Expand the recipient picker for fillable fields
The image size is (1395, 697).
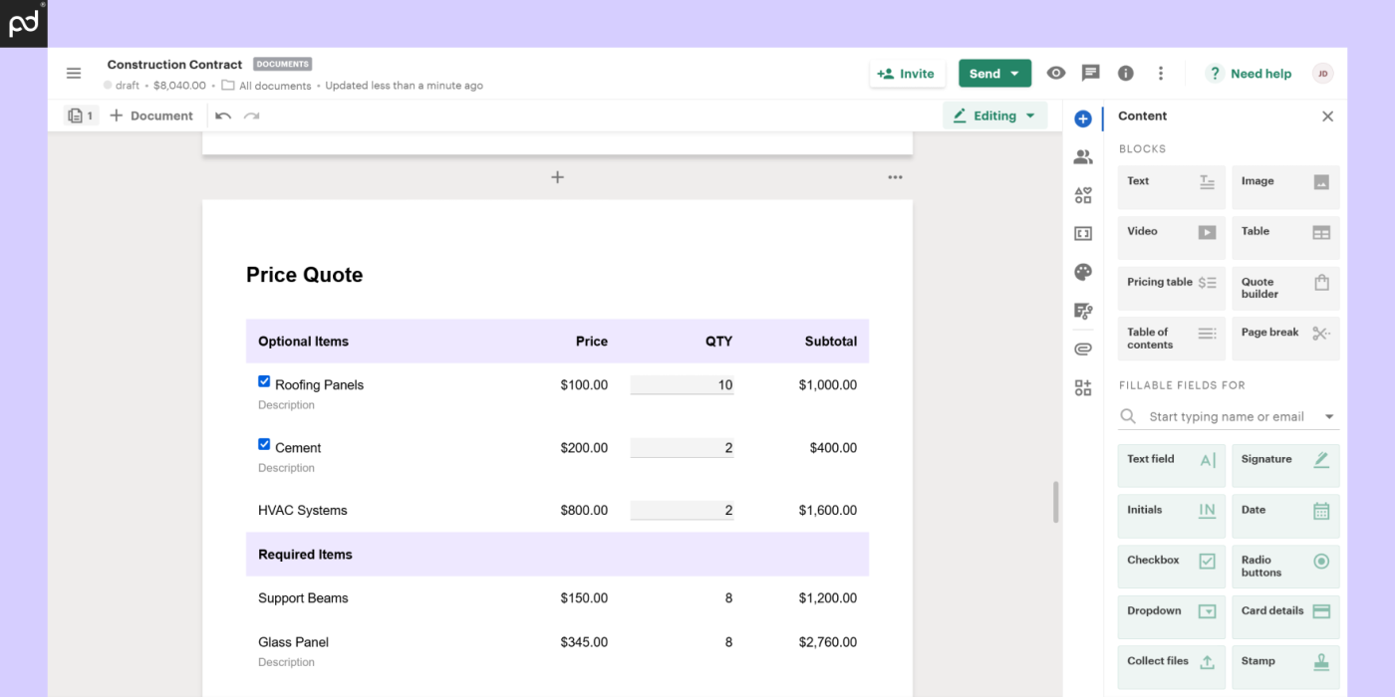pos(1328,416)
